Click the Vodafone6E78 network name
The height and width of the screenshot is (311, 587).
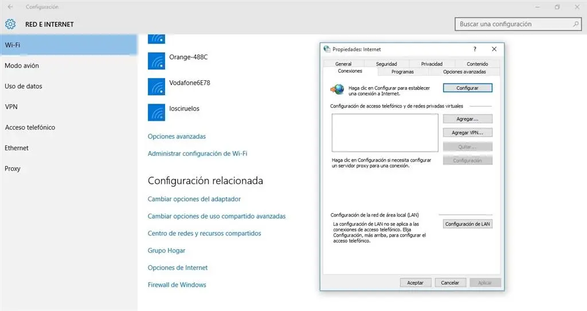click(189, 82)
